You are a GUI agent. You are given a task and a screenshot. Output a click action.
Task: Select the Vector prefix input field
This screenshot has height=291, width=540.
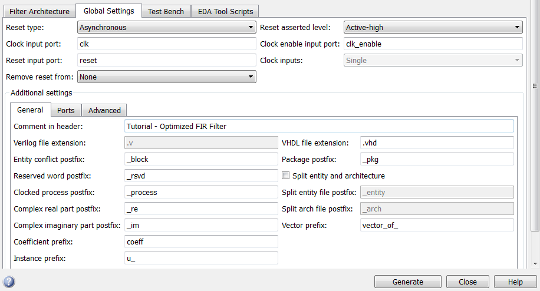click(x=437, y=225)
